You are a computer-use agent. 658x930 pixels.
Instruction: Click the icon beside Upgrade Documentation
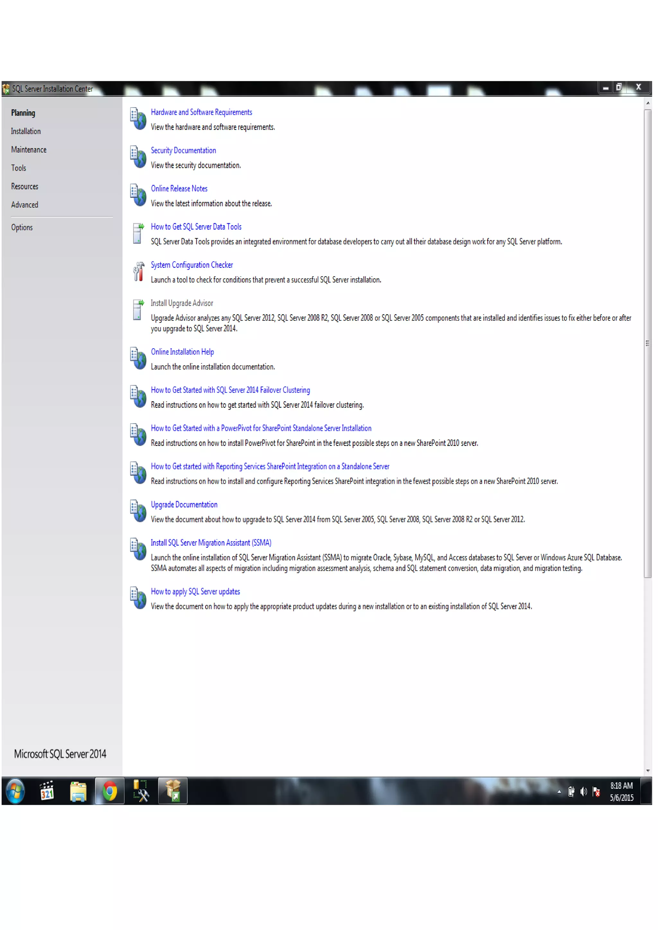138,511
